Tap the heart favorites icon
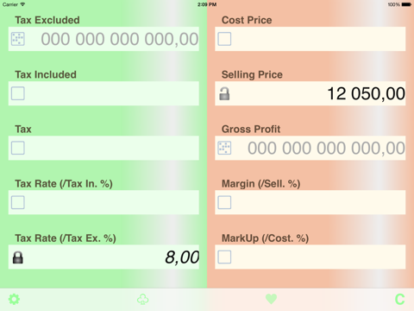414x311 pixels. 271,299
